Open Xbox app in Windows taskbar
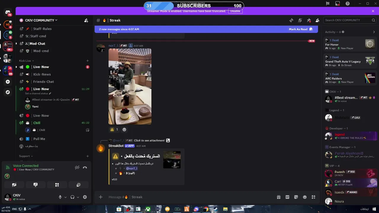 coord(148,209)
